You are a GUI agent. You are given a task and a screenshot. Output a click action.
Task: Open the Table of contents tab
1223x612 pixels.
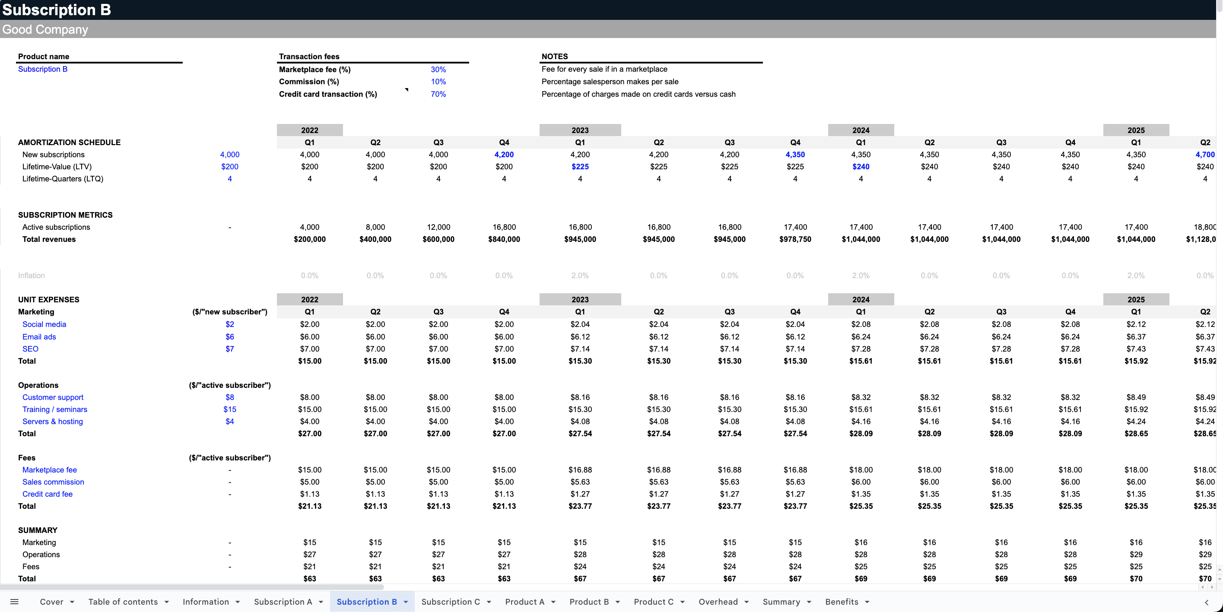pyautogui.click(x=123, y=602)
